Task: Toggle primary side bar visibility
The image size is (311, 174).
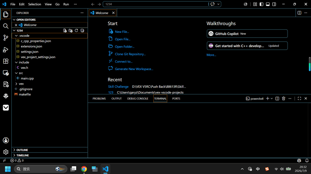Action: pos(261,4)
